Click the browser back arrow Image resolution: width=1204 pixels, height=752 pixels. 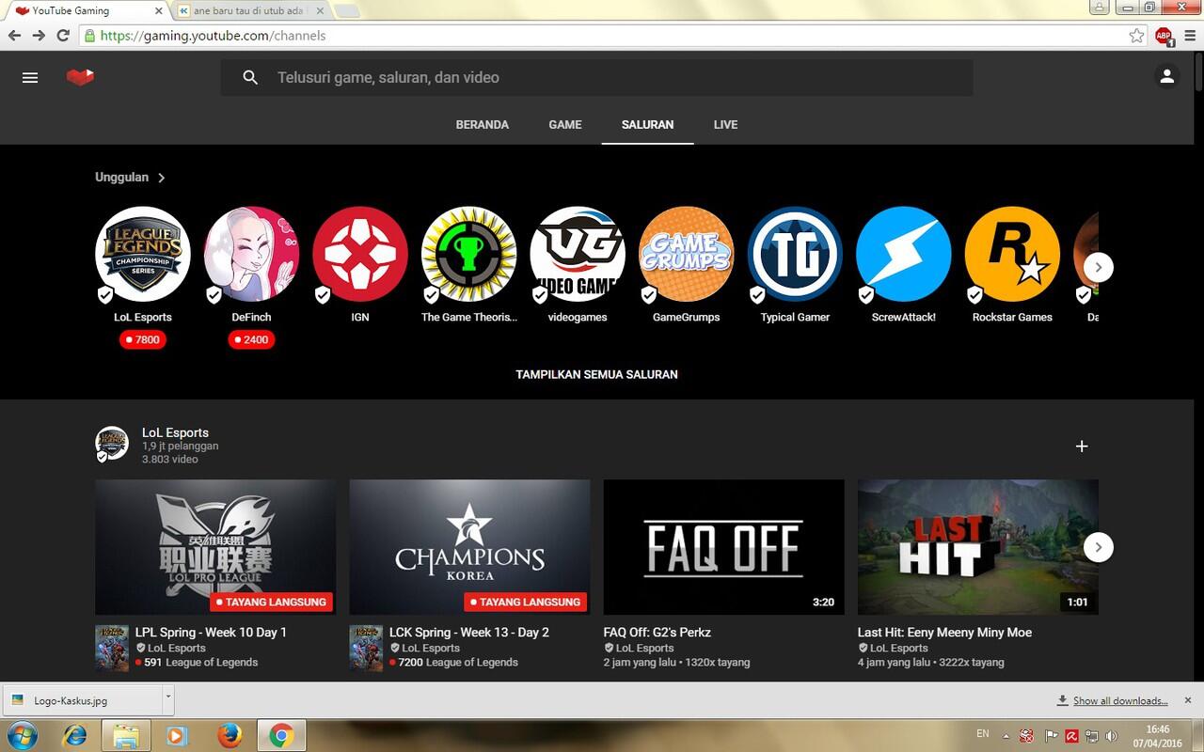(15, 36)
